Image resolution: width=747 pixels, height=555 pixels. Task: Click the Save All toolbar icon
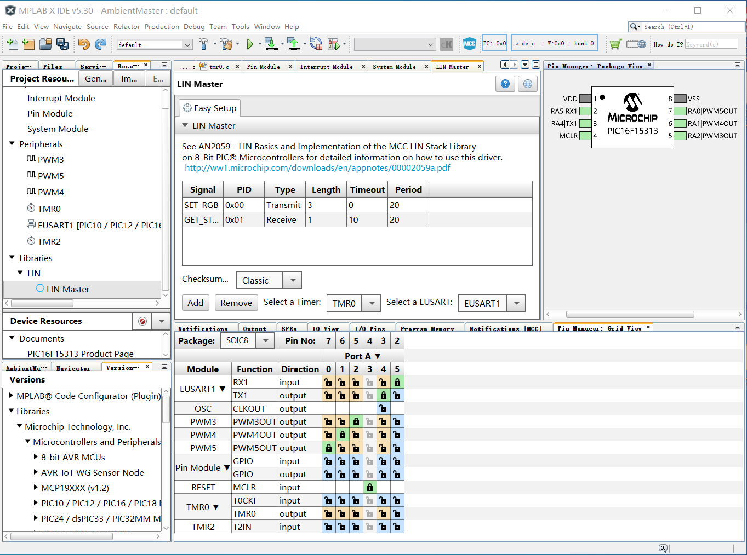62,44
